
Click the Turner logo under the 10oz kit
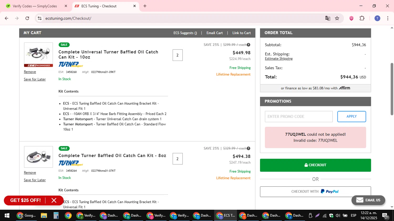point(70,64)
